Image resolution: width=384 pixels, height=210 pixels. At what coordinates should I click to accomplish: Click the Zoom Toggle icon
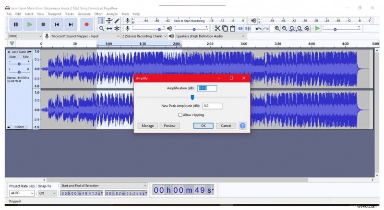307,29
